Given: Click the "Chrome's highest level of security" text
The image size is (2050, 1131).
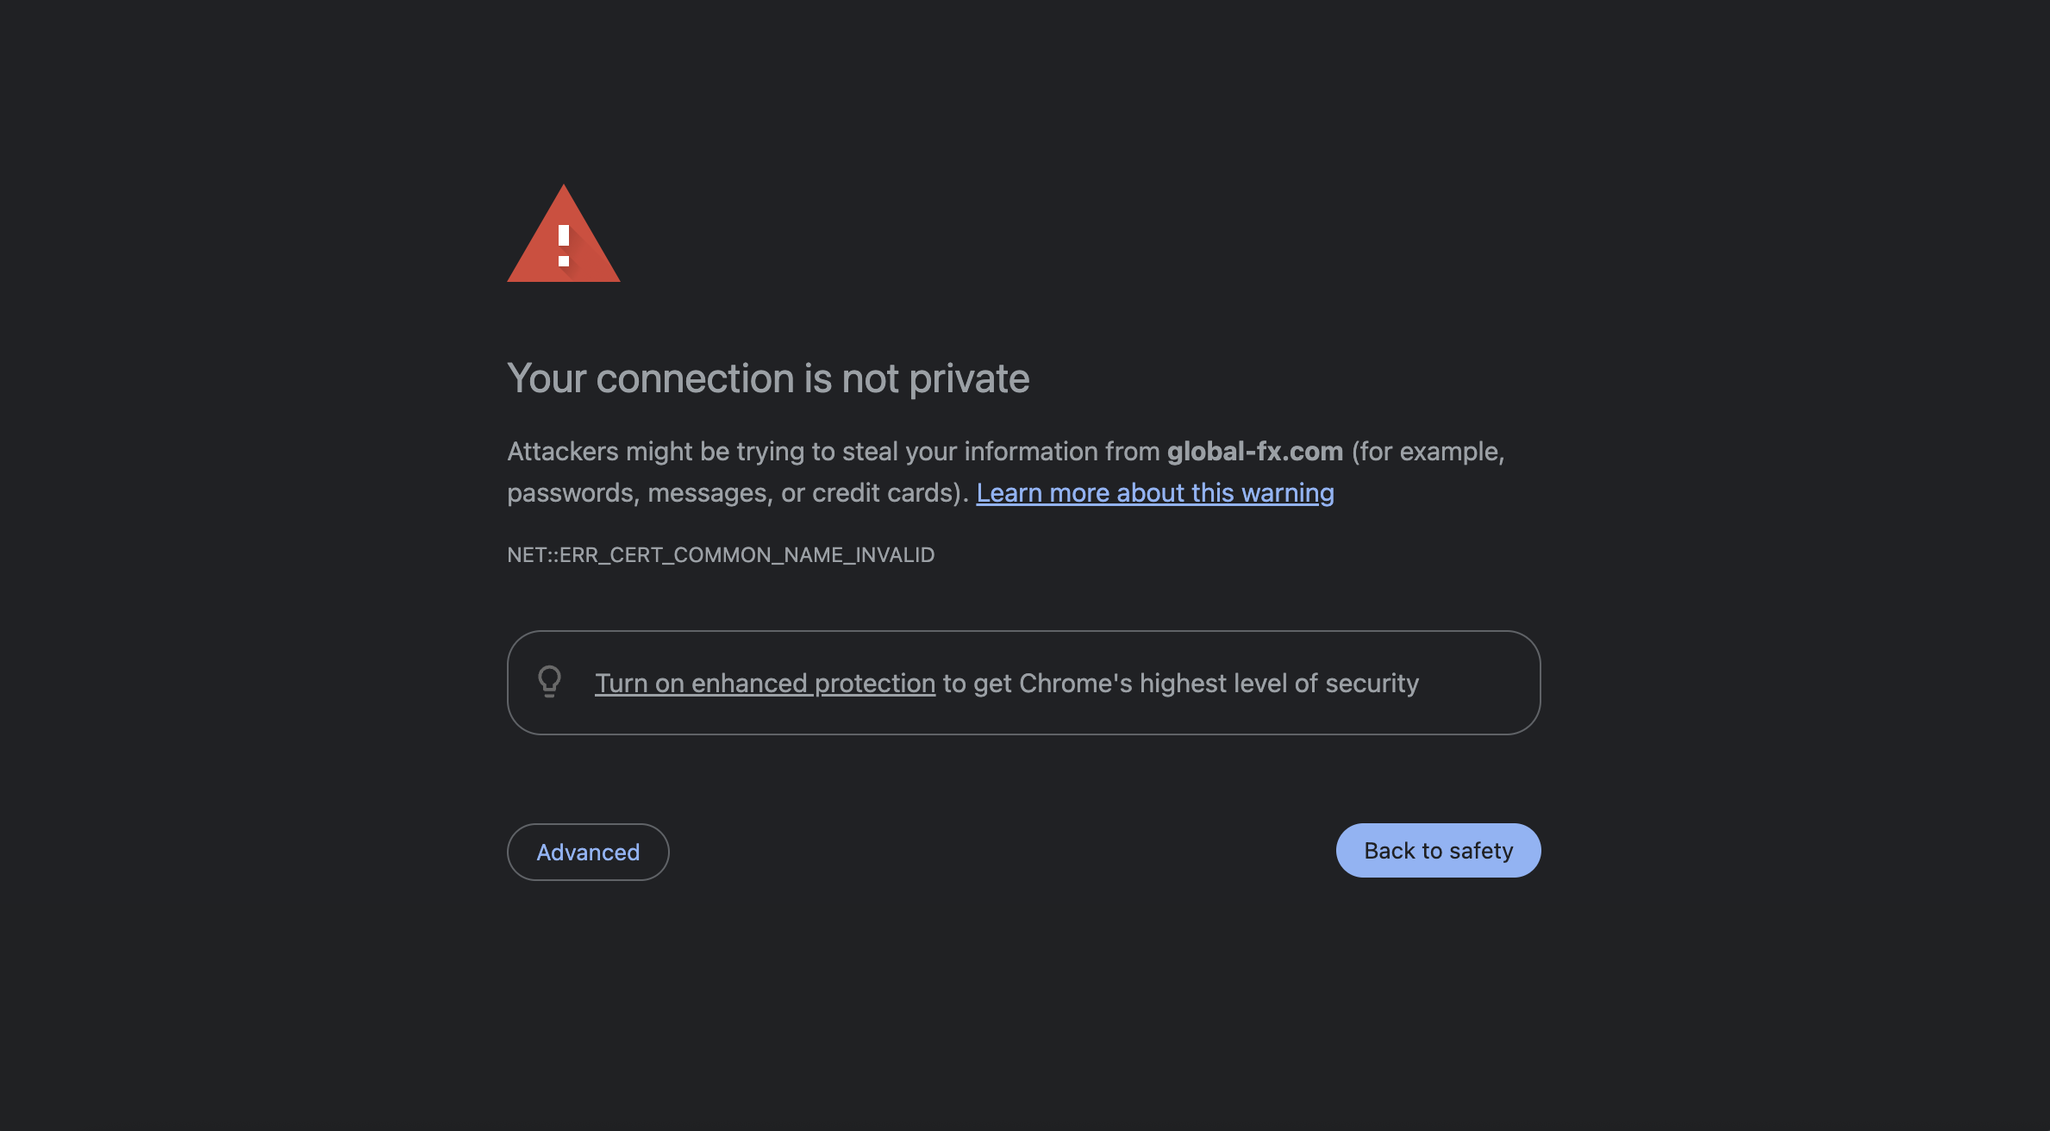Looking at the screenshot, I should [x=1219, y=683].
